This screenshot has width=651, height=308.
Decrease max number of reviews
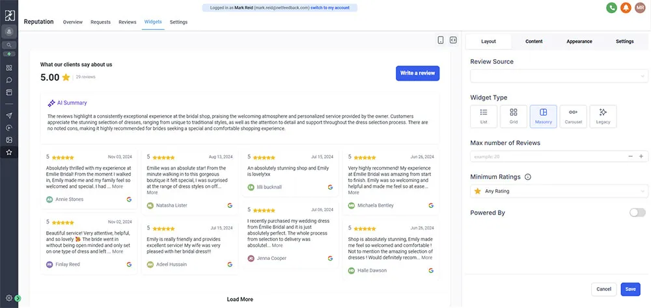(x=631, y=157)
